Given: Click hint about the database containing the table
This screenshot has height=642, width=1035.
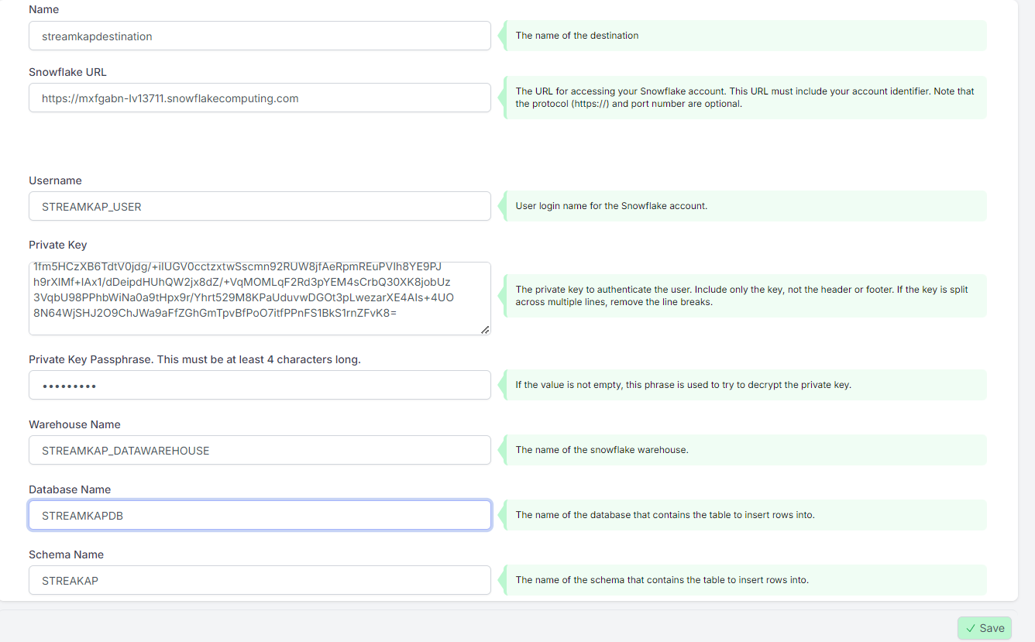Looking at the screenshot, I should pos(665,515).
